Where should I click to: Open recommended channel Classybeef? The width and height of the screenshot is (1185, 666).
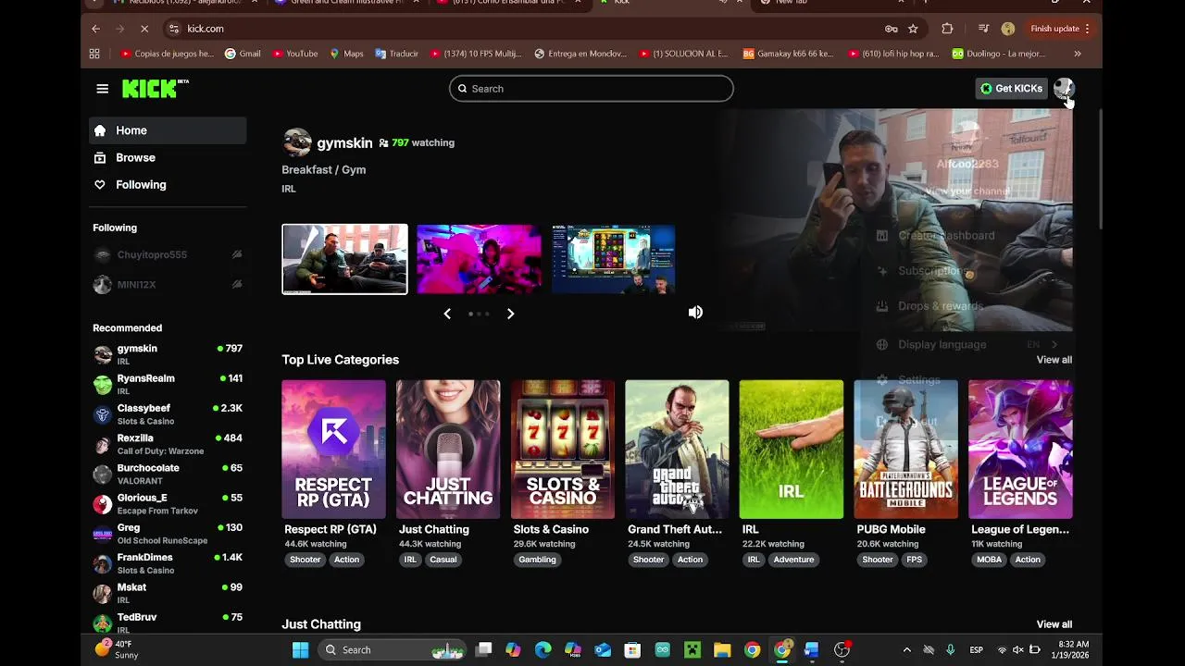(x=168, y=414)
